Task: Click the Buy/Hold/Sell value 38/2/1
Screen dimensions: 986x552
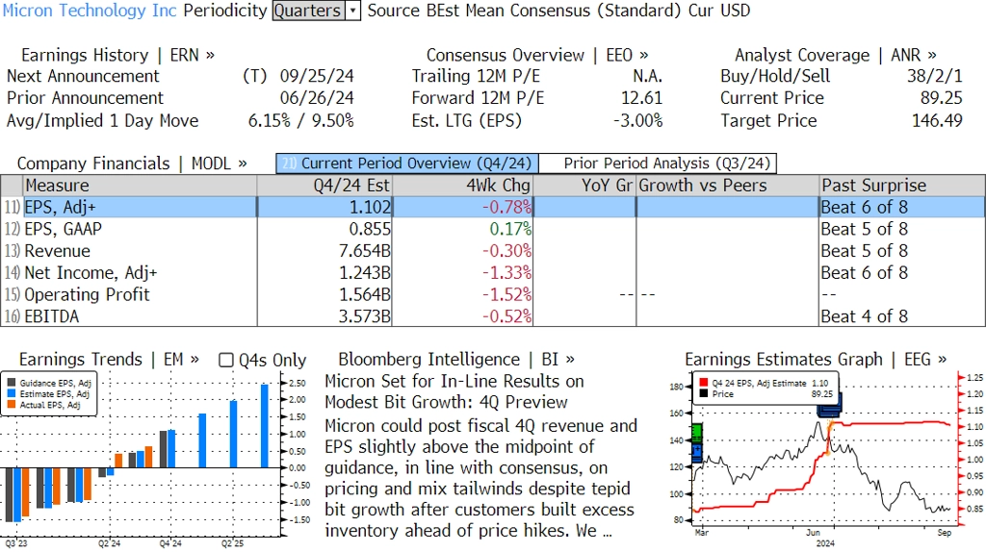Action: coord(934,77)
